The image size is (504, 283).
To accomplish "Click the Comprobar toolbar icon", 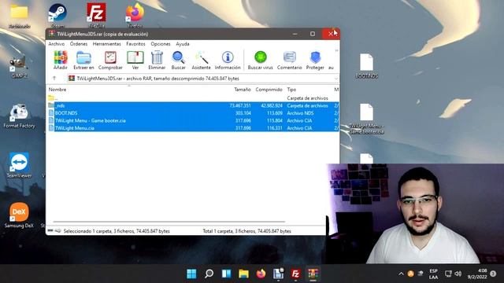I will click(x=110, y=61).
